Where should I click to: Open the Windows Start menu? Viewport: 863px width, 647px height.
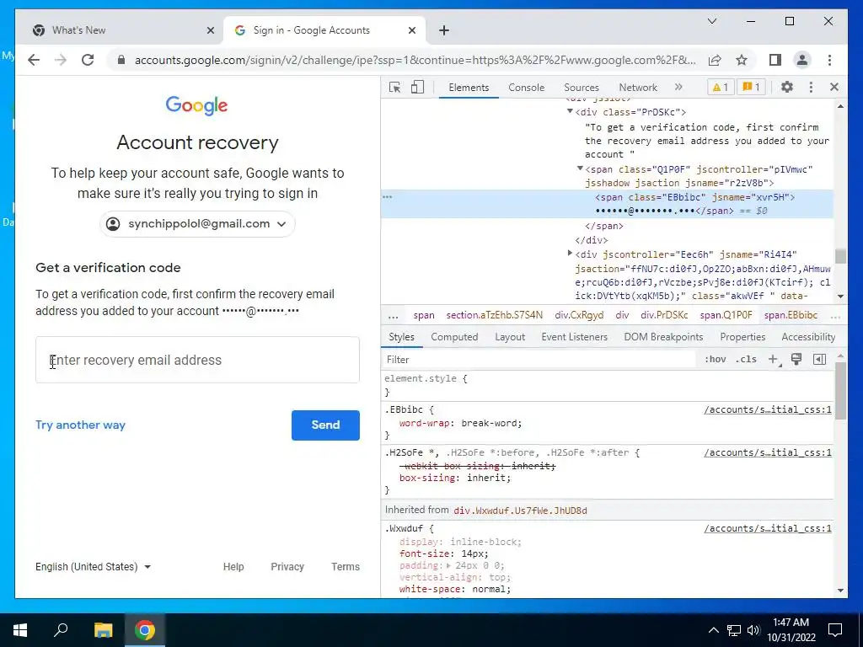click(20, 630)
